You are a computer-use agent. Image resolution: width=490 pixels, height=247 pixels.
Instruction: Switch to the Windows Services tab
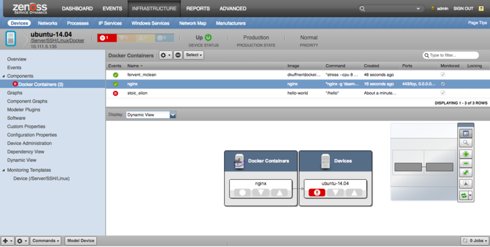point(150,23)
